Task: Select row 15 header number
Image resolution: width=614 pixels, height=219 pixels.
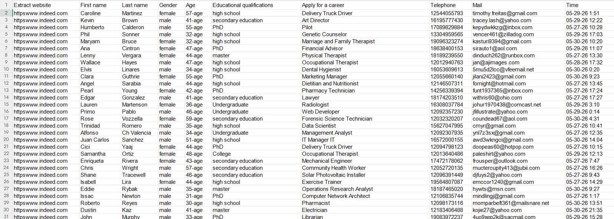Action: pos(6,104)
